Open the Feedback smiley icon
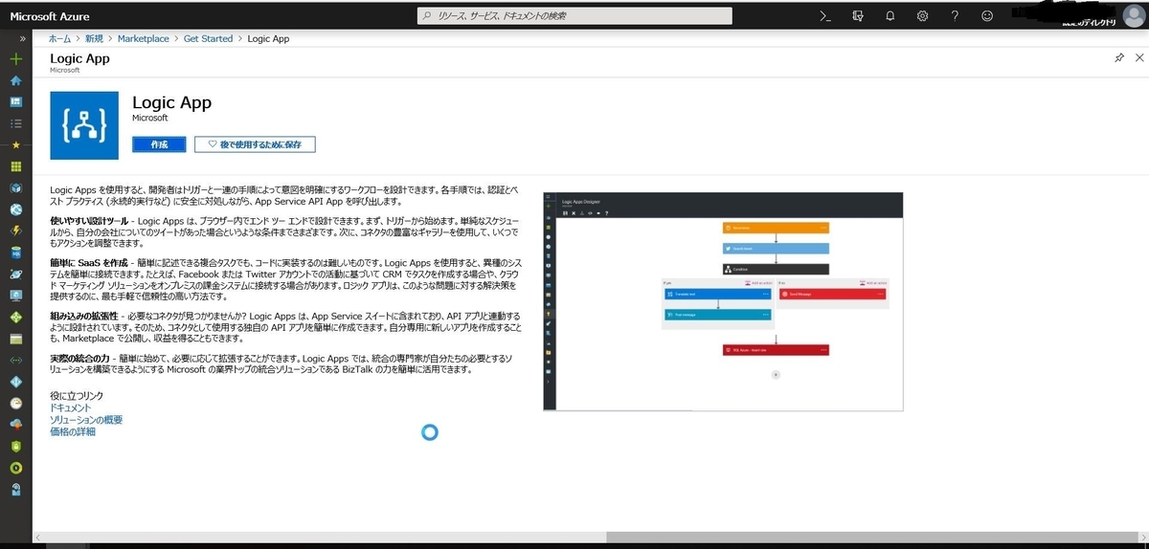 987,15
